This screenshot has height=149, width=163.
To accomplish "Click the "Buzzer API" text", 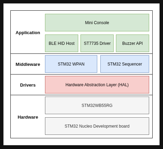I will point(133,43).
